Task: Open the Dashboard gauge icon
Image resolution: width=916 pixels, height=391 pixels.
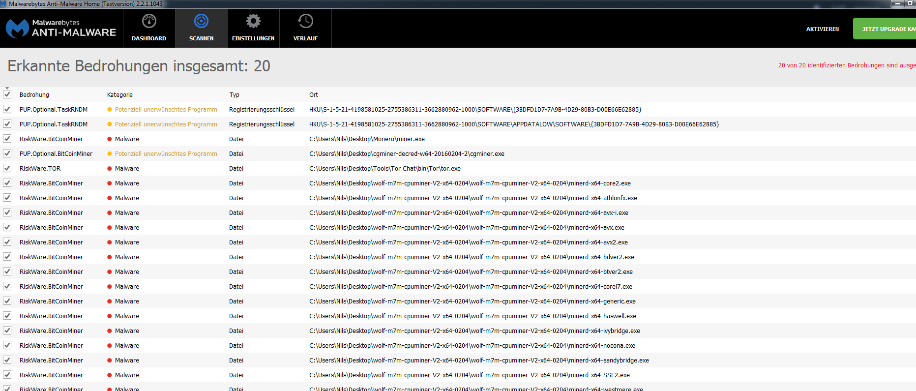Action: click(x=149, y=21)
